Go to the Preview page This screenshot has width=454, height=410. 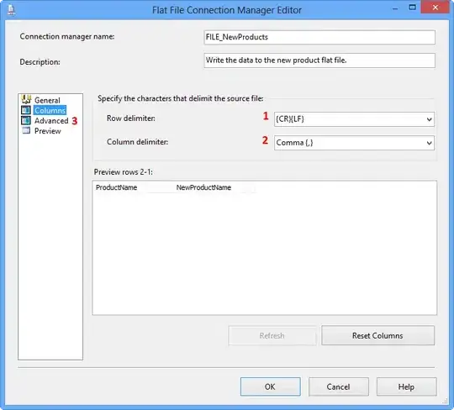pos(47,131)
